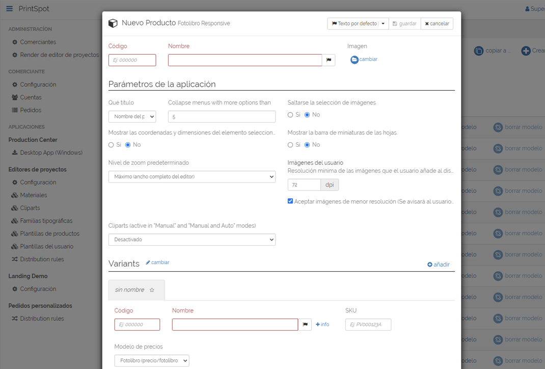Click the users icon next to Cuentas
This screenshot has width=545, height=369.
click(x=15, y=97)
